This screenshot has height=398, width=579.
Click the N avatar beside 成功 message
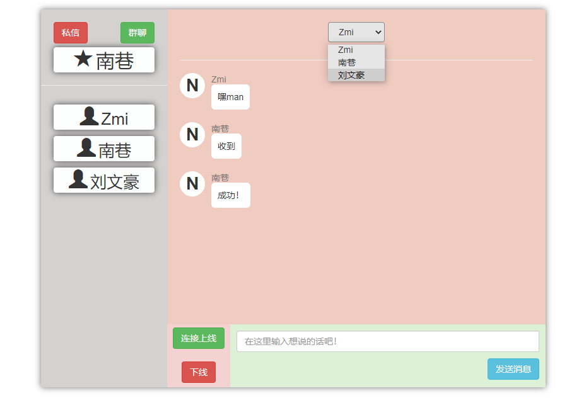192,184
